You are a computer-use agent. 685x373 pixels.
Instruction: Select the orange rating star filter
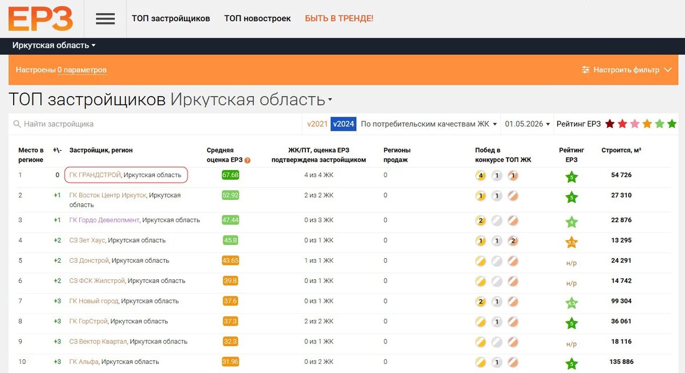coord(647,124)
